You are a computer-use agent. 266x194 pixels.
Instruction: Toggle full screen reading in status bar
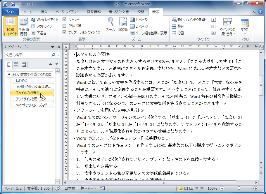[186, 188]
